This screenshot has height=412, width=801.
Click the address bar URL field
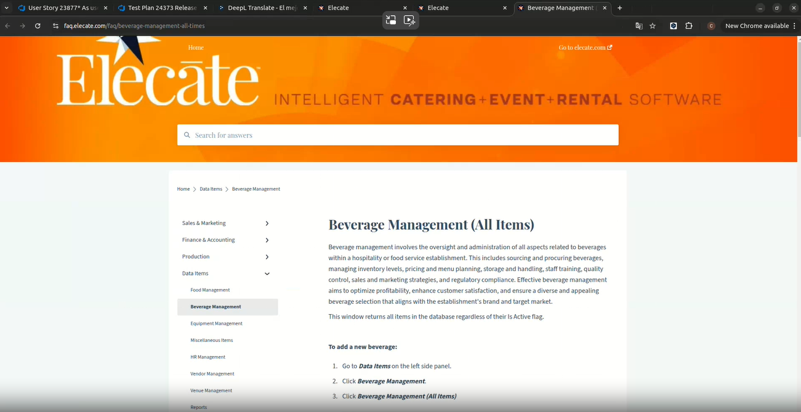(x=339, y=26)
